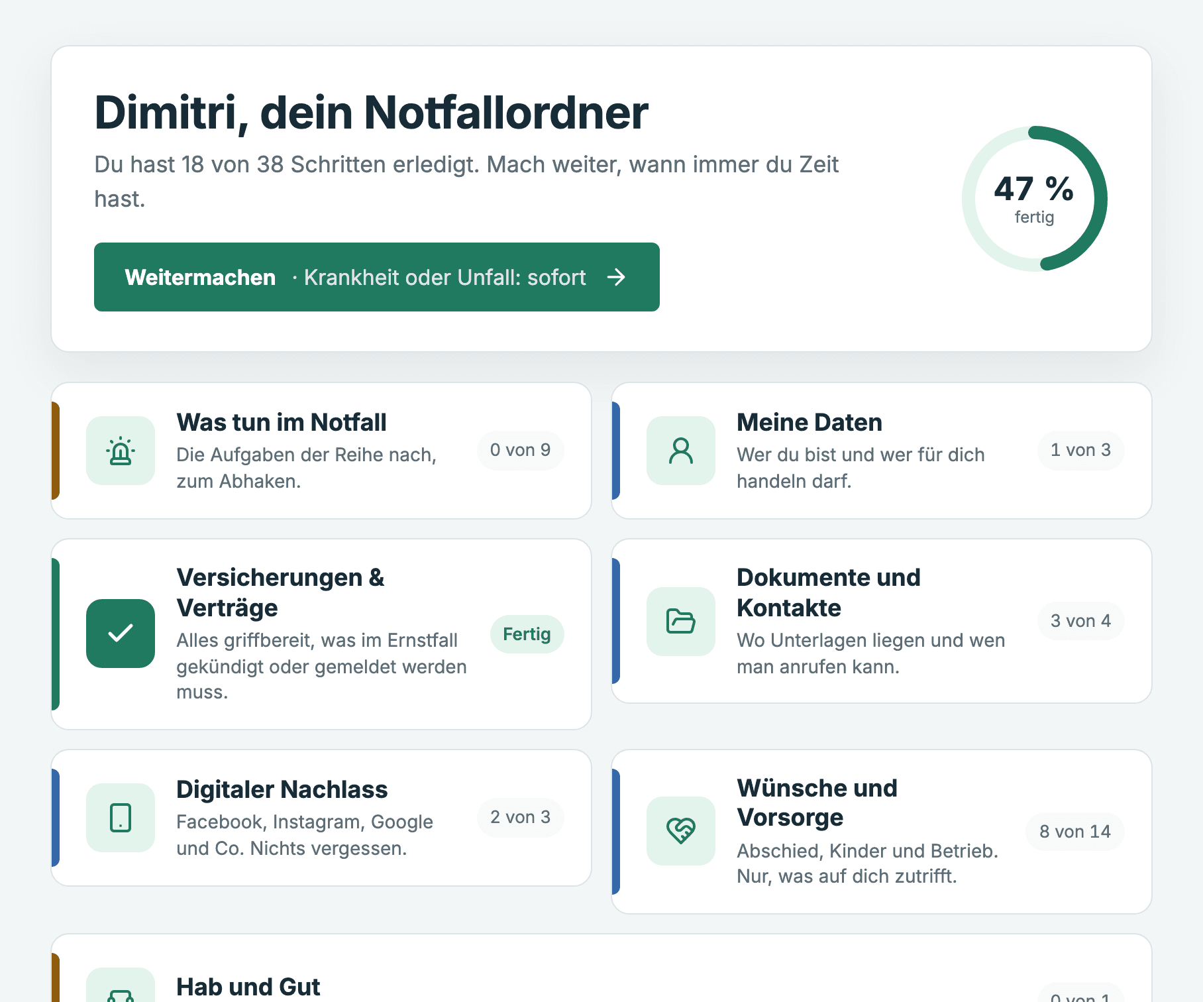Viewport: 1203px width, 1002px height.
Task: Click the description starting 'Alles griffbereit, was im Ernstfall'
Action: coord(321,666)
